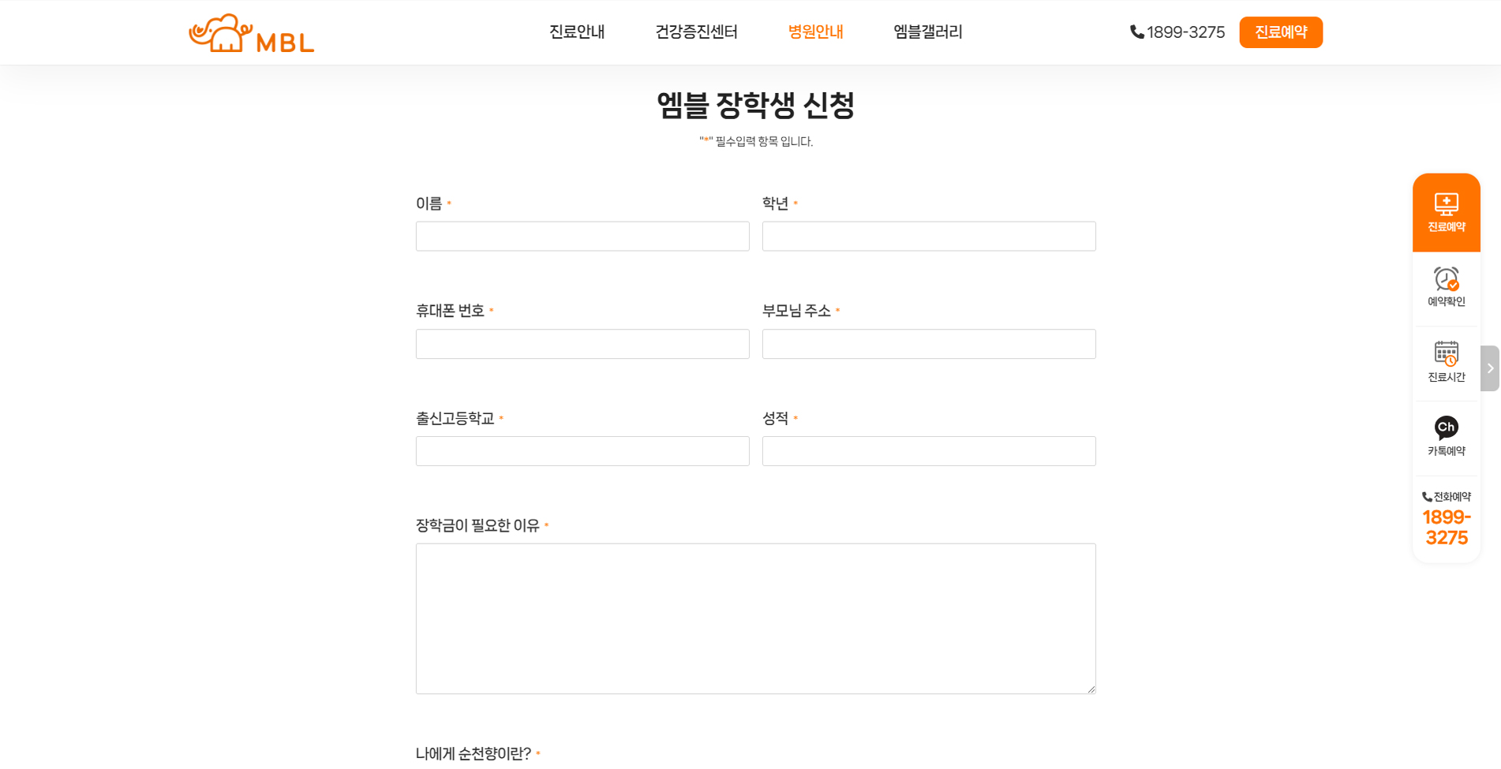Image resolution: width=1501 pixels, height=769 pixels.
Task: Open the 병원안내 menu
Action: tap(815, 32)
